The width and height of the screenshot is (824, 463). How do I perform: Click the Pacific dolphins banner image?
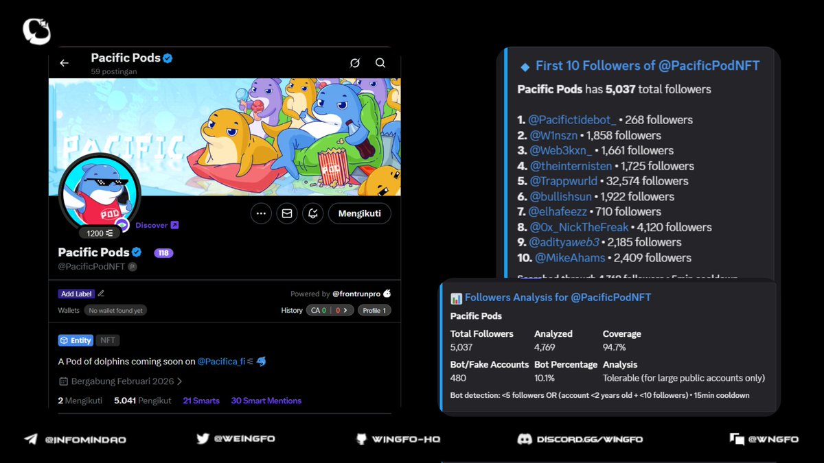[225, 136]
